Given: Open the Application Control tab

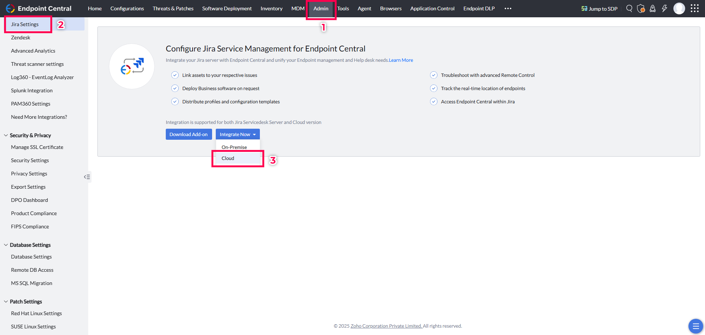Looking at the screenshot, I should coord(432,8).
